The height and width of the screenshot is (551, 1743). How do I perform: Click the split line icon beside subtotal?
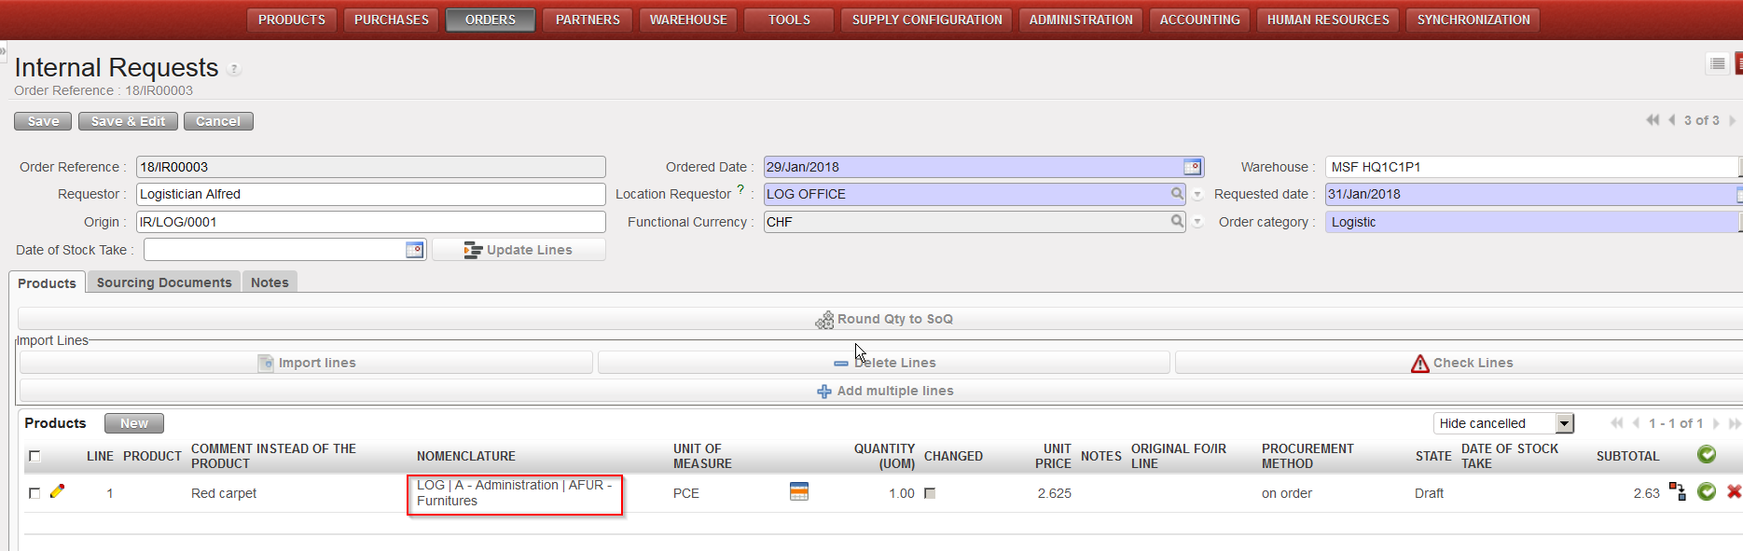[x=1677, y=492]
